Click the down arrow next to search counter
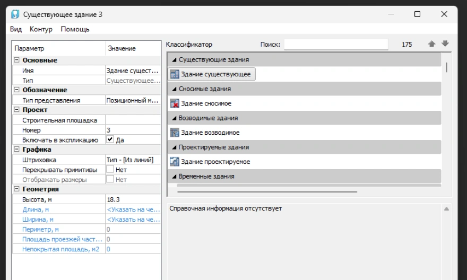Screen dimensions: 467x280 445,45
